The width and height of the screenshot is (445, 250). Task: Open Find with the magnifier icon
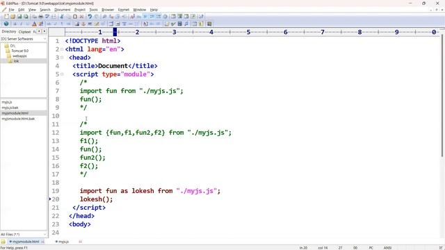tap(104, 17)
